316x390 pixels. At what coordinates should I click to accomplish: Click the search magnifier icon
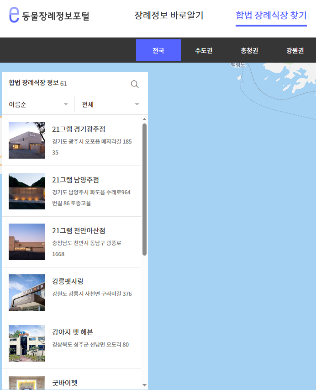135,84
